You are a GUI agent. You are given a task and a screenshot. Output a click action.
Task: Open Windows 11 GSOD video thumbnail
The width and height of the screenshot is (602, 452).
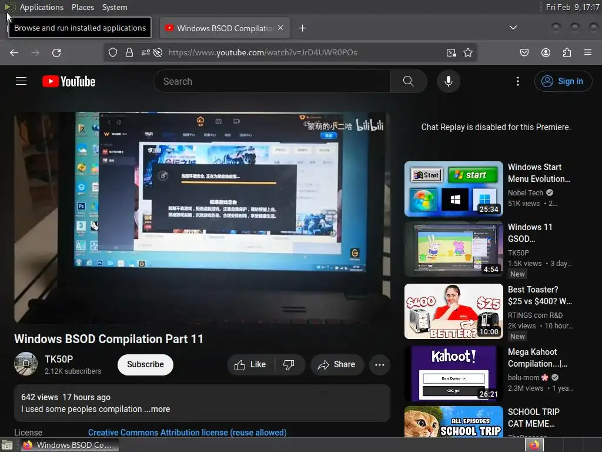tap(453, 249)
